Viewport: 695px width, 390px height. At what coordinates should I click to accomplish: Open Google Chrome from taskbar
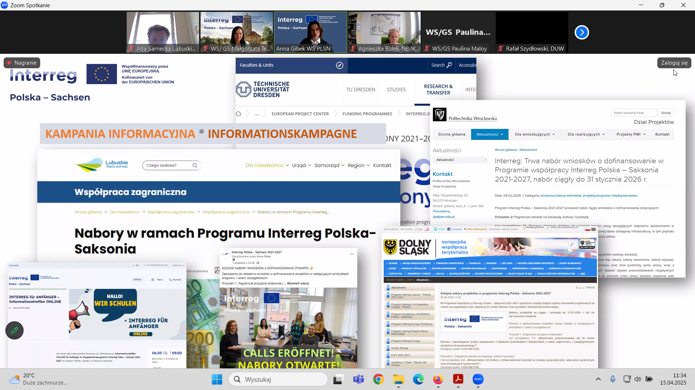point(378,379)
